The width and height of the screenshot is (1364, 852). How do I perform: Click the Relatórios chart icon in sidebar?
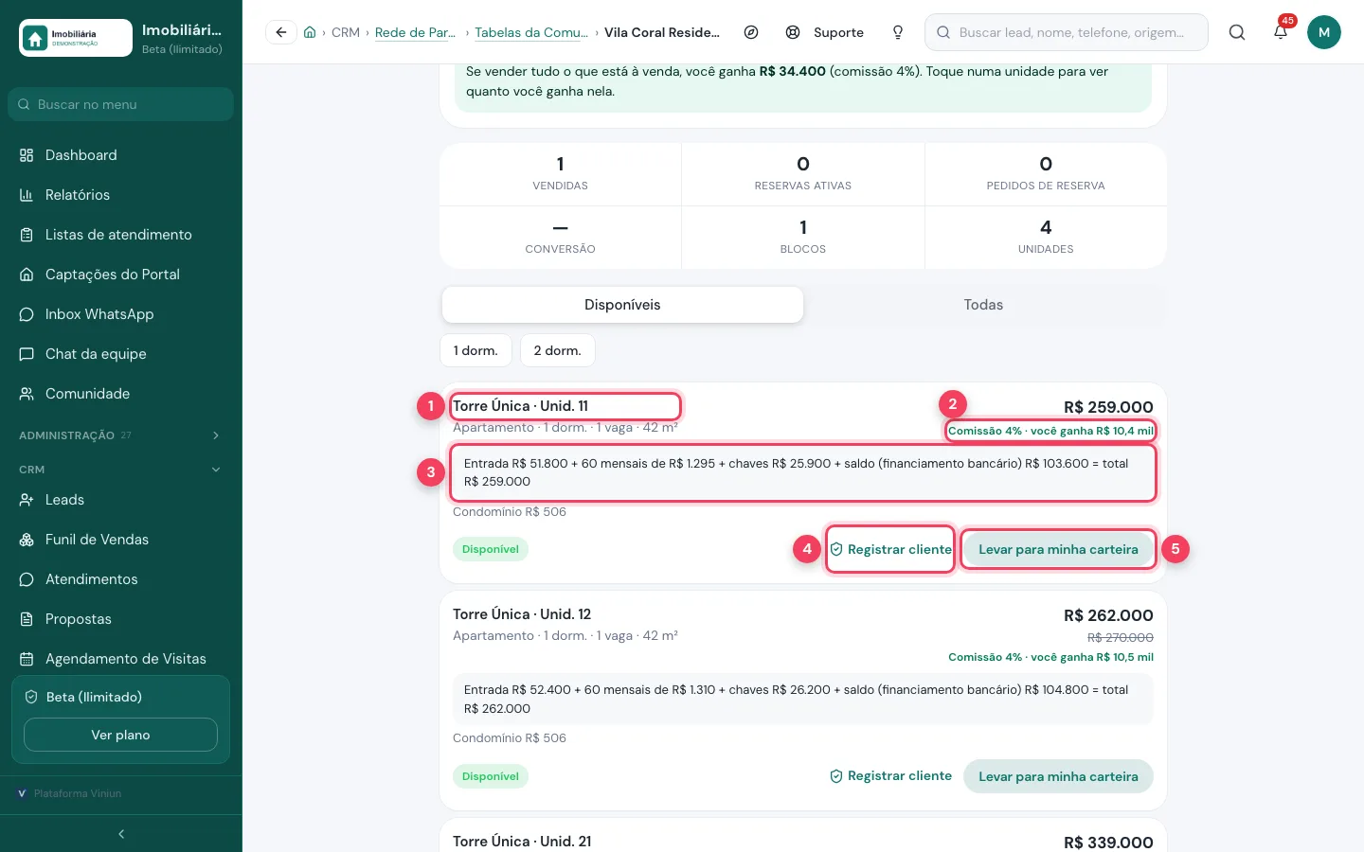[x=27, y=195]
